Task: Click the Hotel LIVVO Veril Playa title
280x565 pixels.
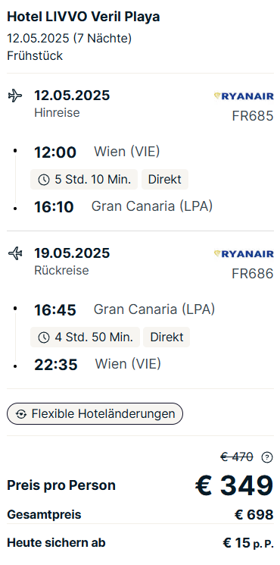Action: coord(83,17)
